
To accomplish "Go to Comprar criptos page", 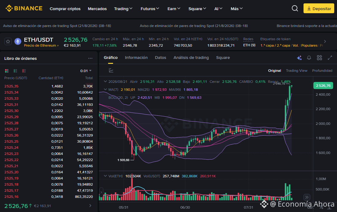I will coord(65,9).
